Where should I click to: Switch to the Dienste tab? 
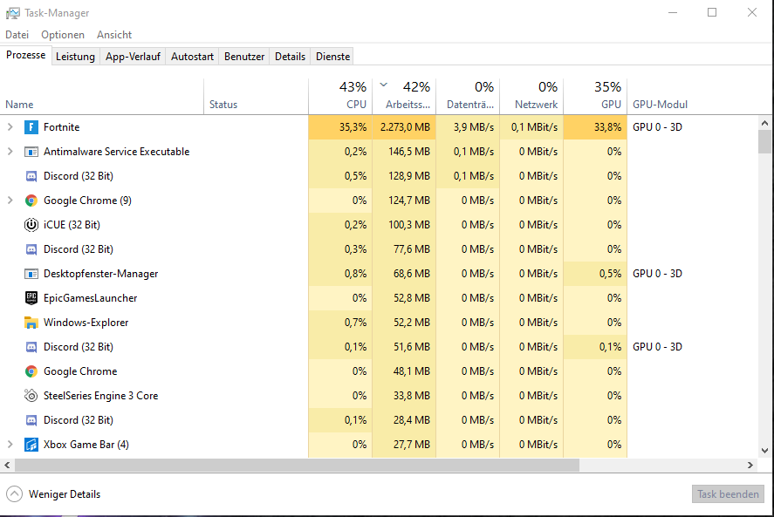(332, 57)
